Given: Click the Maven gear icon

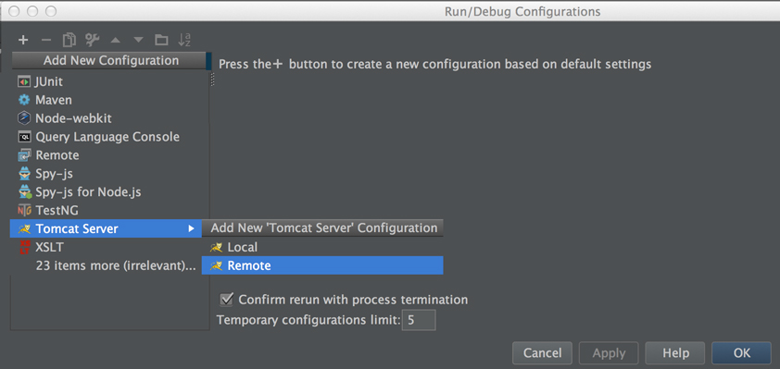Looking at the screenshot, I should (x=24, y=100).
